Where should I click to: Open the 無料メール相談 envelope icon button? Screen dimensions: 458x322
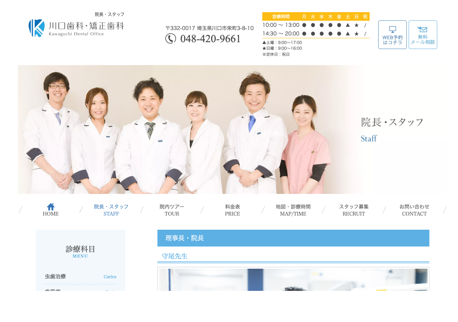click(423, 35)
